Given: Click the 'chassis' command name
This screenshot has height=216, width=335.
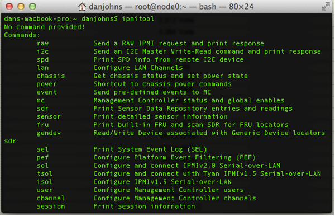Looking at the screenshot, I should [x=51, y=76].
